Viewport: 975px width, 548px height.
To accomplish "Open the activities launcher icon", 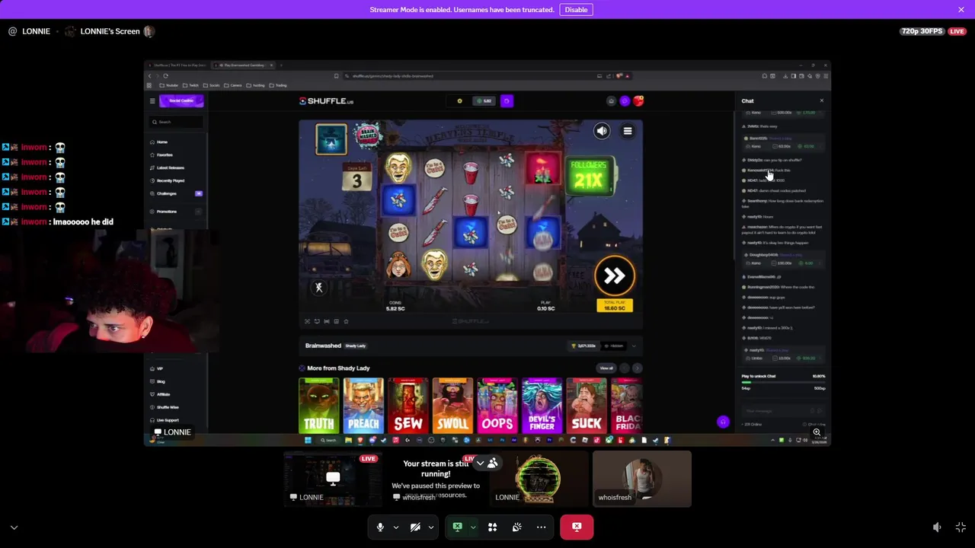I will click(x=492, y=527).
